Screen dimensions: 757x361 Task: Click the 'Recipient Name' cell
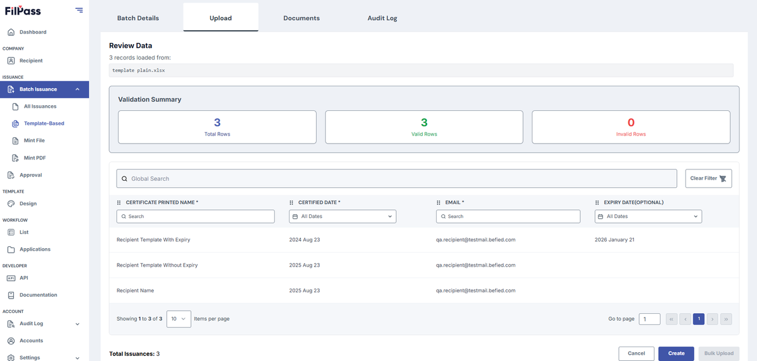(x=135, y=290)
